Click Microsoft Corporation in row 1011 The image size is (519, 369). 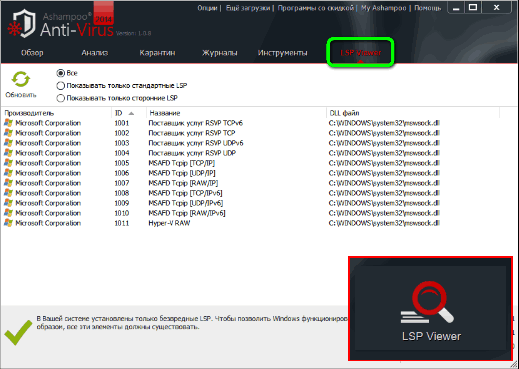coord(48,223)
